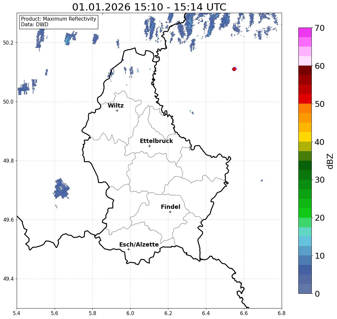Click the latitude axis label 49.8

coord(8,161)
